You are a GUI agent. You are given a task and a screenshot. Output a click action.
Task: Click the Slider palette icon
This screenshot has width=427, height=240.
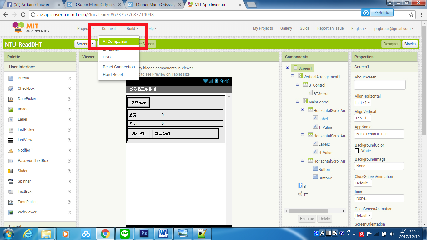tap(11, 171)
